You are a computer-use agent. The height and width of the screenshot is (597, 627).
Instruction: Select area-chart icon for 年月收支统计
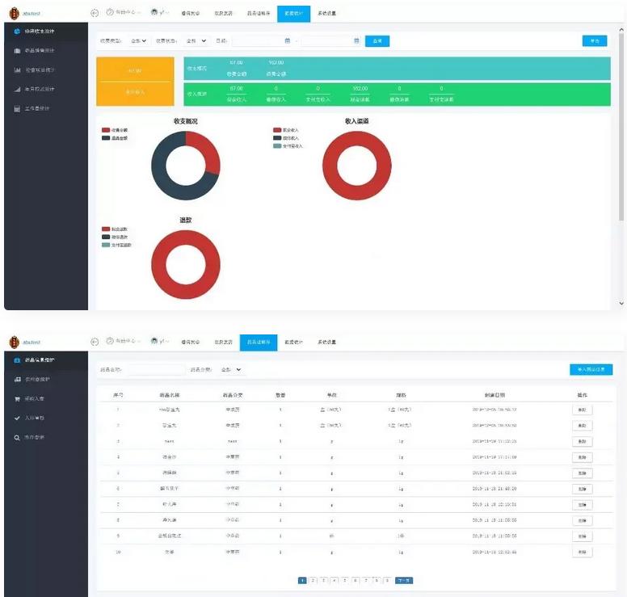coord(17,89)
